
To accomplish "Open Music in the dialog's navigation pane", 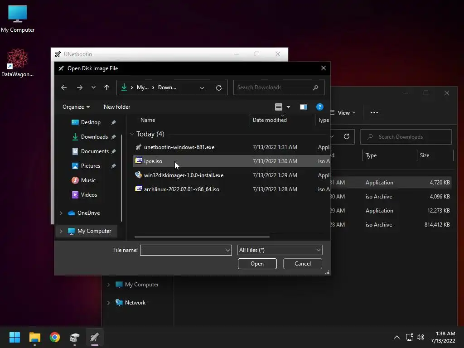I will click(88, 180).
